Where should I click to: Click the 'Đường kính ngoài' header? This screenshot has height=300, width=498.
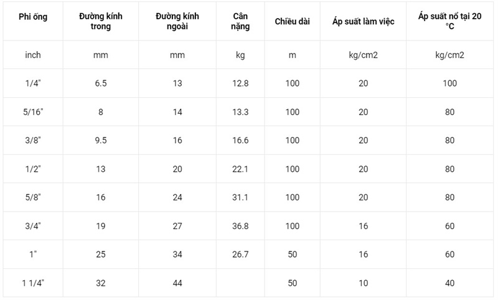point(177,21)
